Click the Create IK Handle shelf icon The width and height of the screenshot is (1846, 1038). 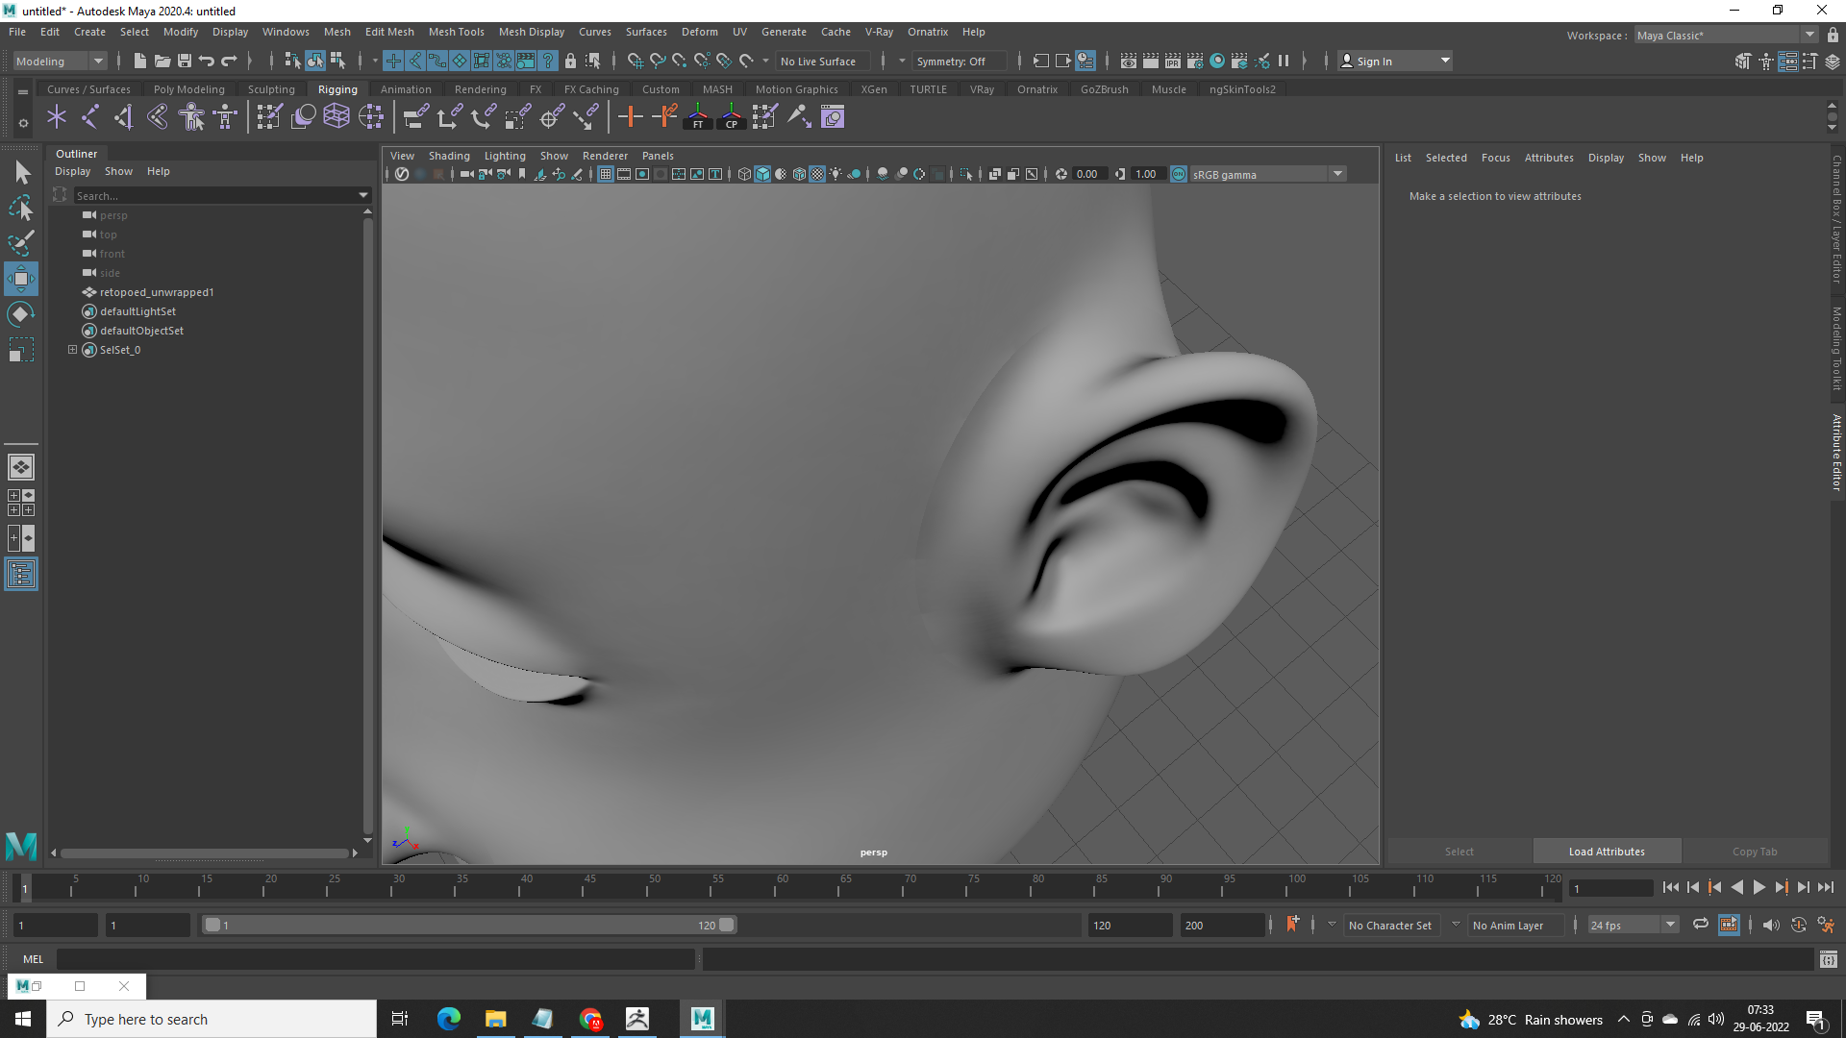(123, 117)
